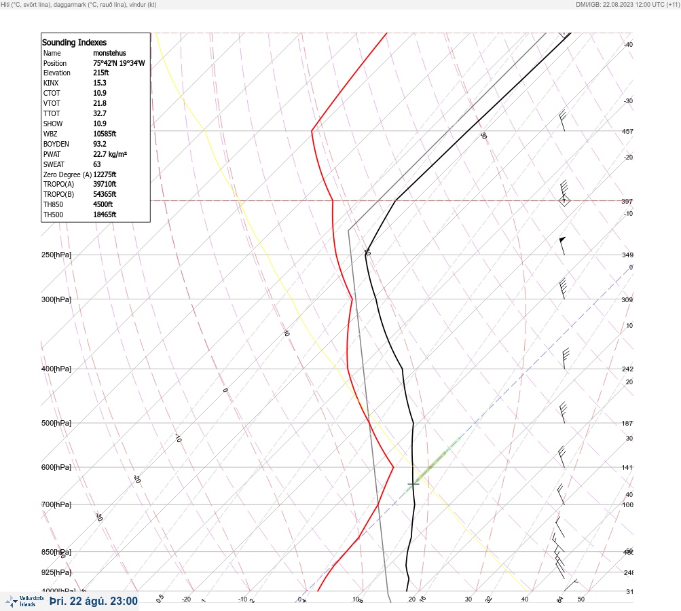Click the wind barb at 600 hPa level
The image size is (681, 611).
pos(562,457)
